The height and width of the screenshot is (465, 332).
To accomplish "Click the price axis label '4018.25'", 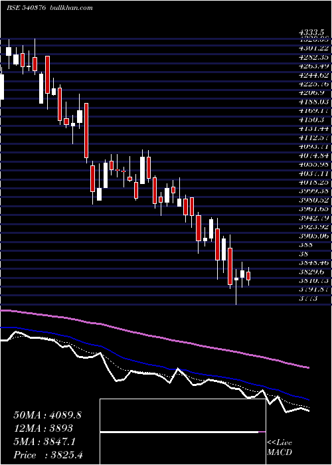I will (x=313, y=183).
